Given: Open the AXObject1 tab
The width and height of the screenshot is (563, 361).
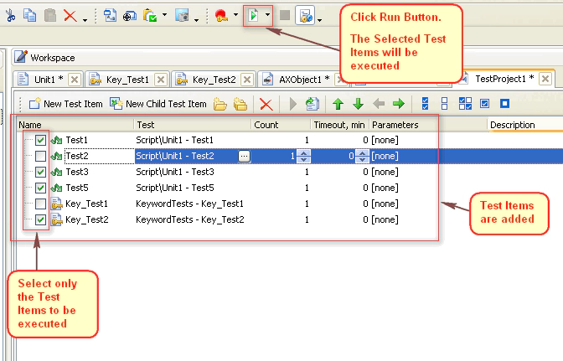Looking at the screenshot, I should click(298, 79).
